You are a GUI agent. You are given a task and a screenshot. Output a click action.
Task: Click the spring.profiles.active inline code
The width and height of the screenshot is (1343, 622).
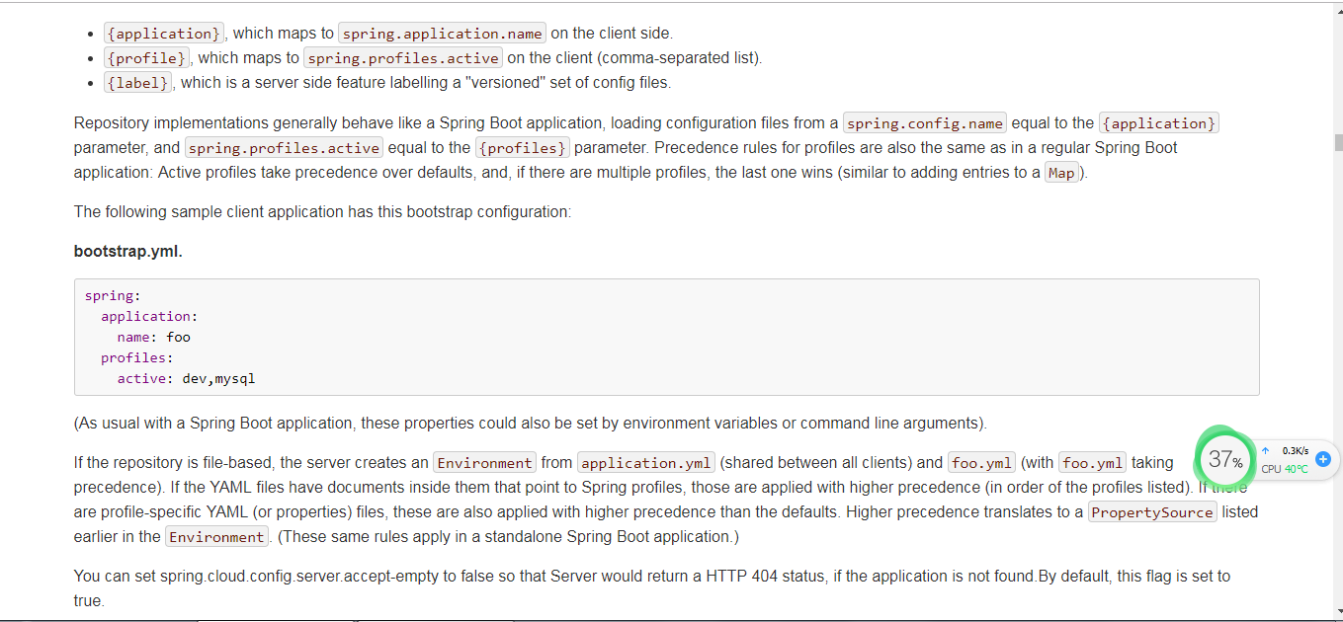click(402, 57)
